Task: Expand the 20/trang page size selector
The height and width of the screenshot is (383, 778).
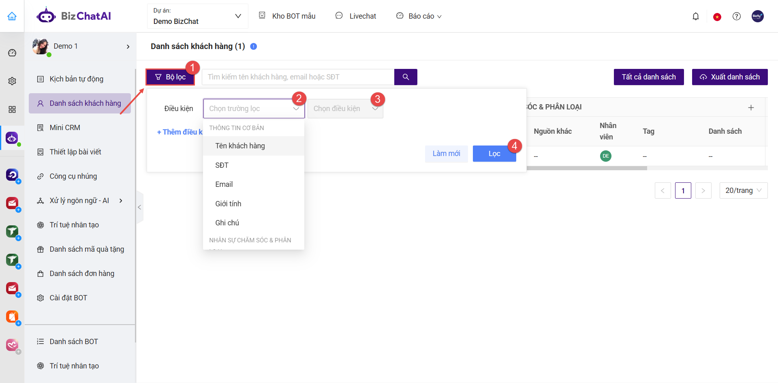Action: point(743,190)
